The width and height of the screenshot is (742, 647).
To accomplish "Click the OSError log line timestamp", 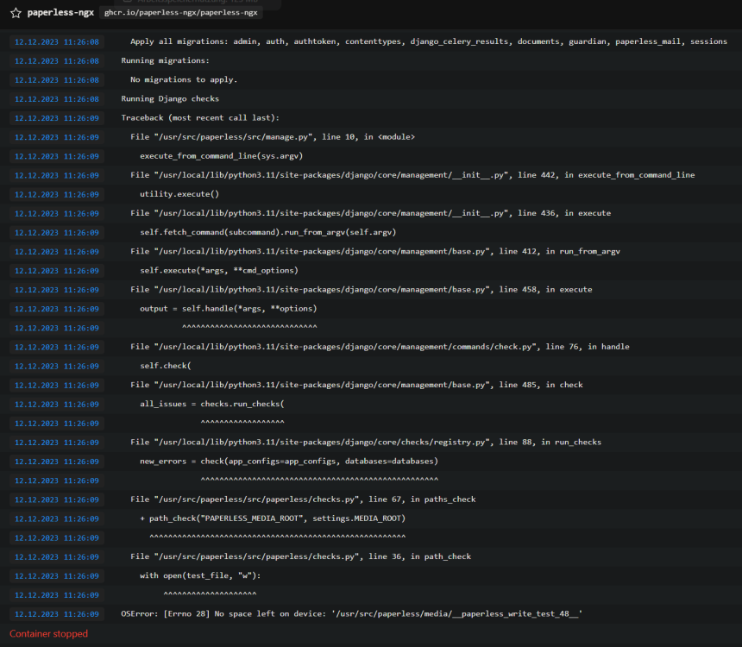I will point(57,614).
